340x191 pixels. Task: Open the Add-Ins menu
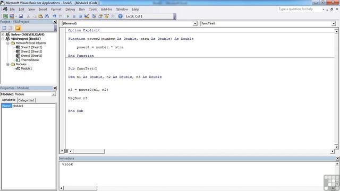(106, 10)
